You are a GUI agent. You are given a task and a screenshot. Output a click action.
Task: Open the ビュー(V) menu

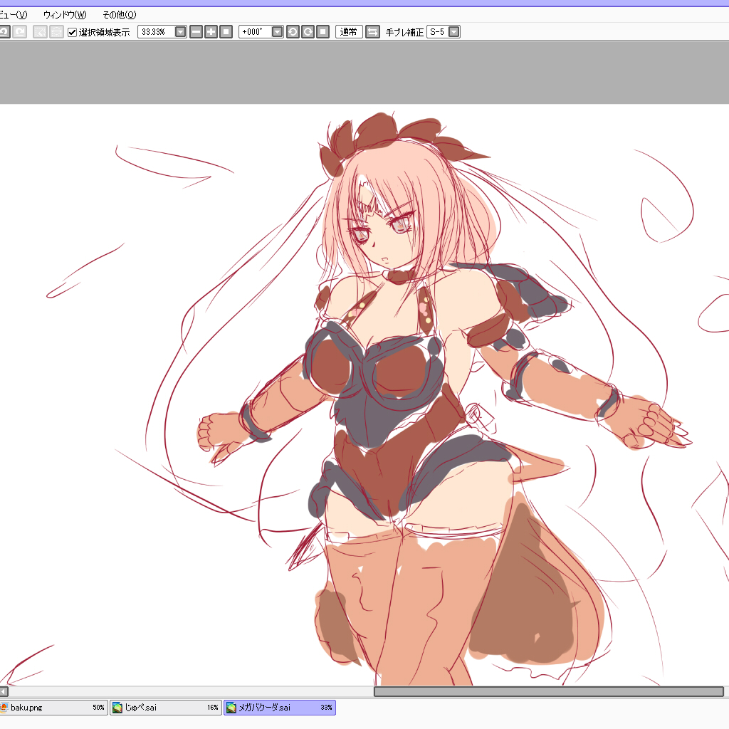(14, 15)
